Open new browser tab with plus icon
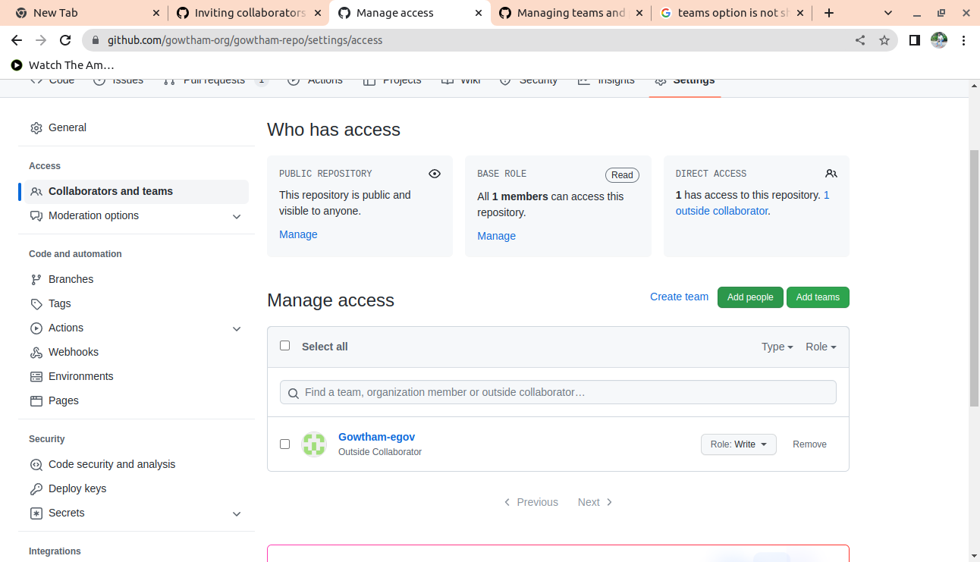The width and height of the screenshot is (980, 562). pos(829,13)
